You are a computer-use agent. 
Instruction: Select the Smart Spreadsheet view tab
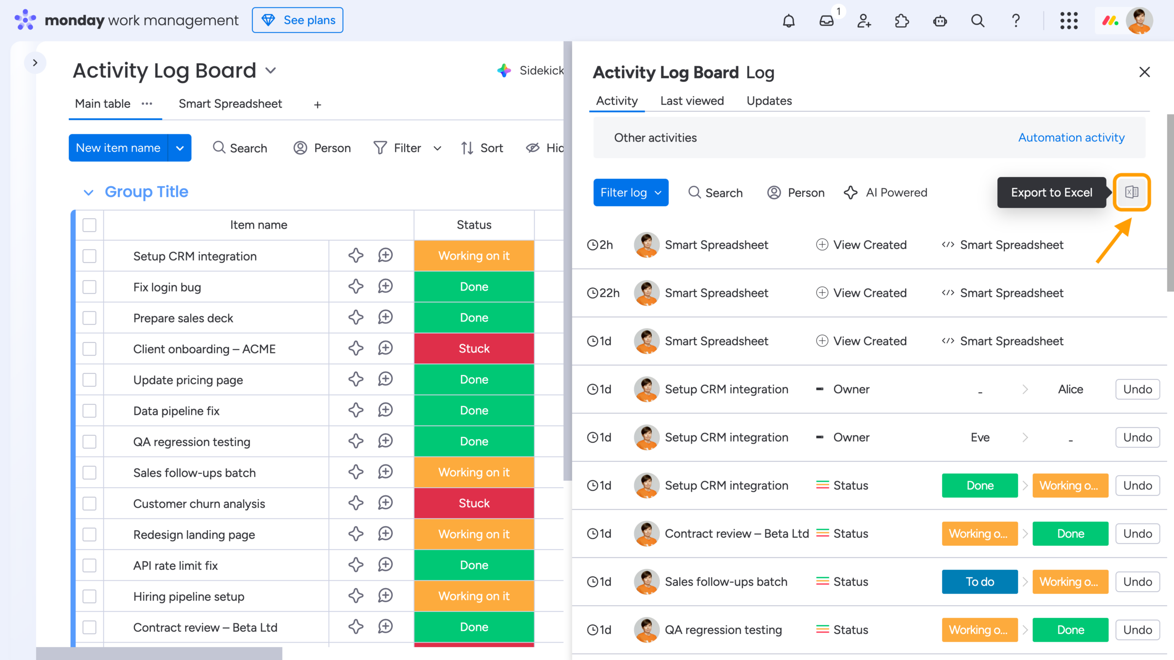(x=230, y=104)
